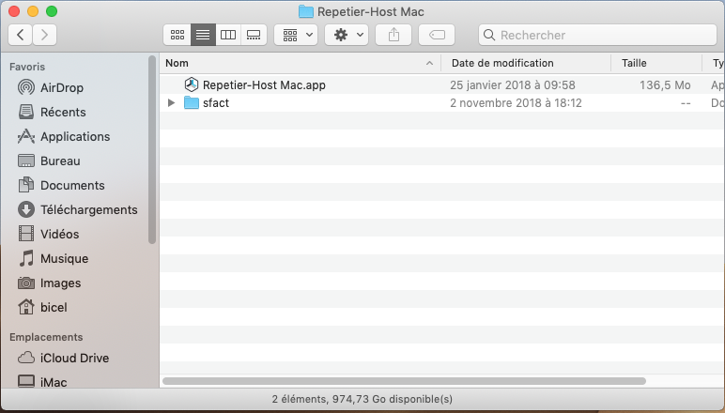
Task: Go forward with the right chevron button
Action: point(44,35)
